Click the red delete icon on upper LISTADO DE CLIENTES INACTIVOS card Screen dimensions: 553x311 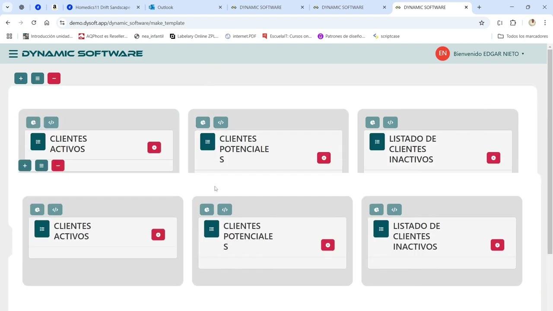(x=493, y=158)
